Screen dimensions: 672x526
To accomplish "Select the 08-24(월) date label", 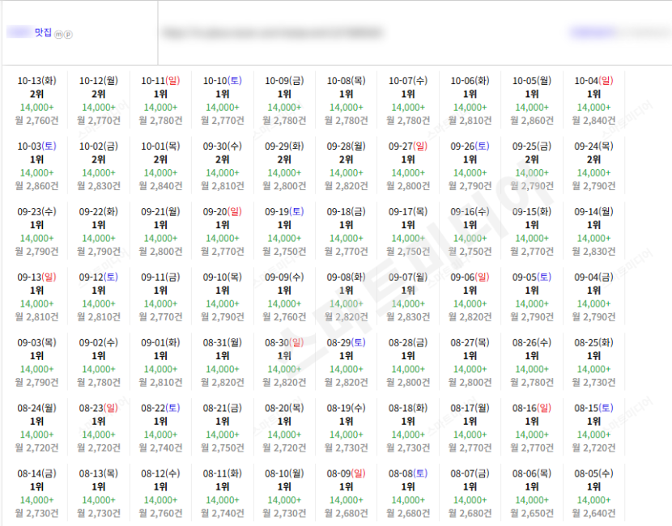I will (37, 408).
